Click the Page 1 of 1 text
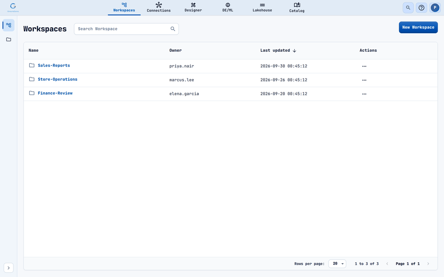Screen dimensions: 444x277 [x=408, y=264]
